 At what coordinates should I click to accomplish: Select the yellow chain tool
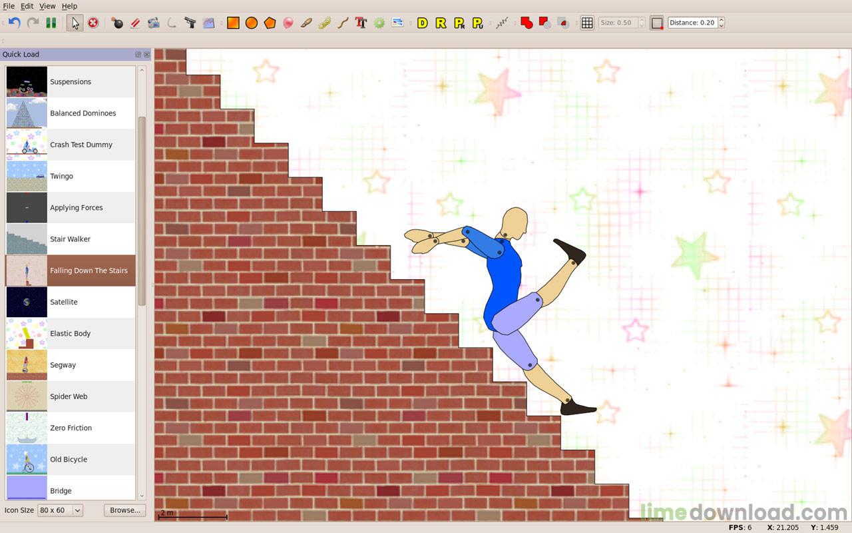(324, 23)
